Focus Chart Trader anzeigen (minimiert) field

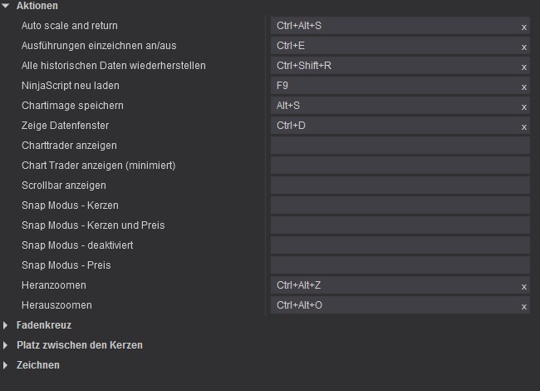tap(400, 166)
